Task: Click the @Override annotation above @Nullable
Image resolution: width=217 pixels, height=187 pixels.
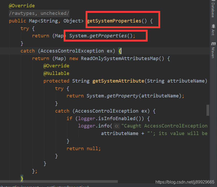Action: pos(56,66)
